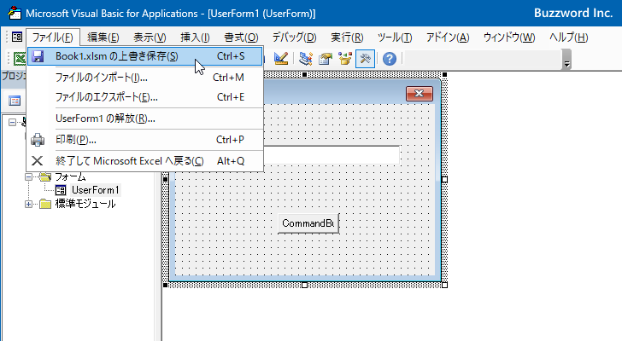
Task: Open the 実行(R) menu
Action: (347, 38)
